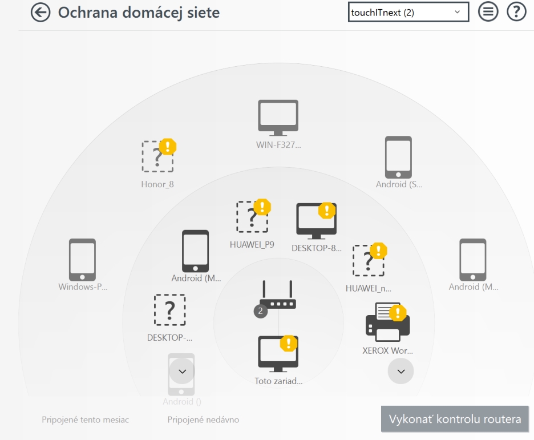Select the XEROX printer device
Viewport: 534px width, 440px height.
387,322
